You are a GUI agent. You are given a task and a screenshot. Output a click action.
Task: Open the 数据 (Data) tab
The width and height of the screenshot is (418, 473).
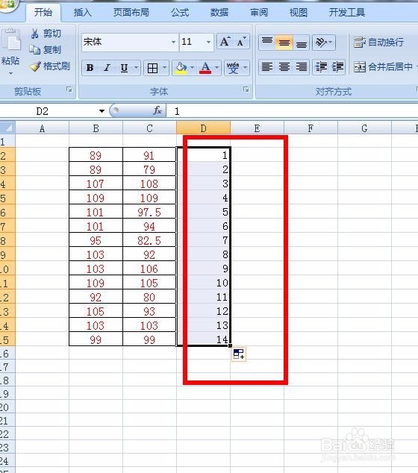(219, 13)
